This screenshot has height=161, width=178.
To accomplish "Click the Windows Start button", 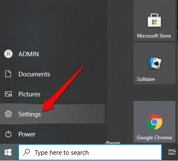I will 8,152.
